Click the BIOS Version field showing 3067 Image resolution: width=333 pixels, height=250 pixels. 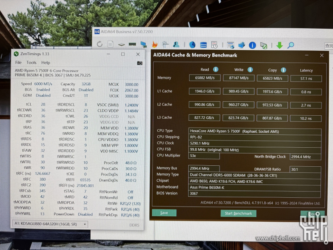(254, 194)
